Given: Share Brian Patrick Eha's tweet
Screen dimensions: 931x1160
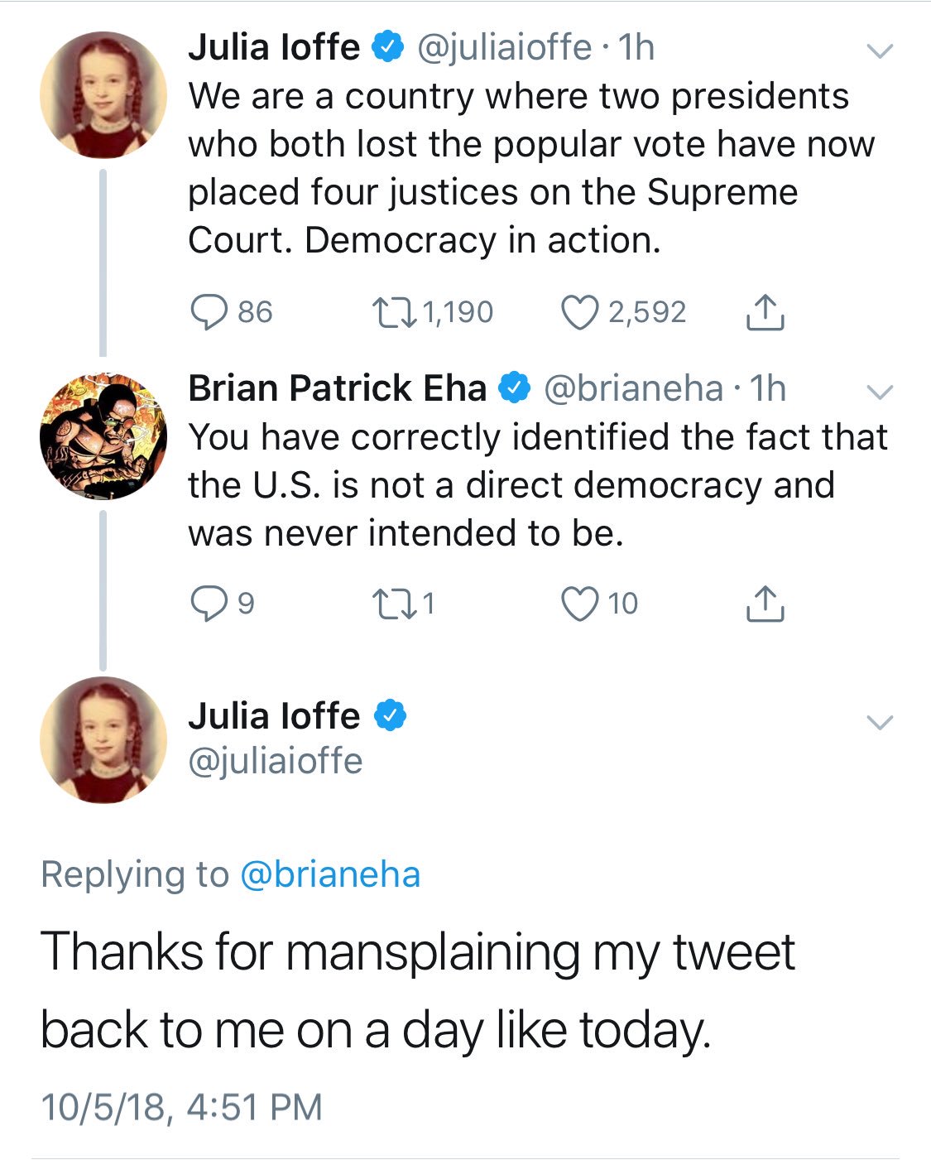Looking at the screenshot, I should [x=765, y=604].
